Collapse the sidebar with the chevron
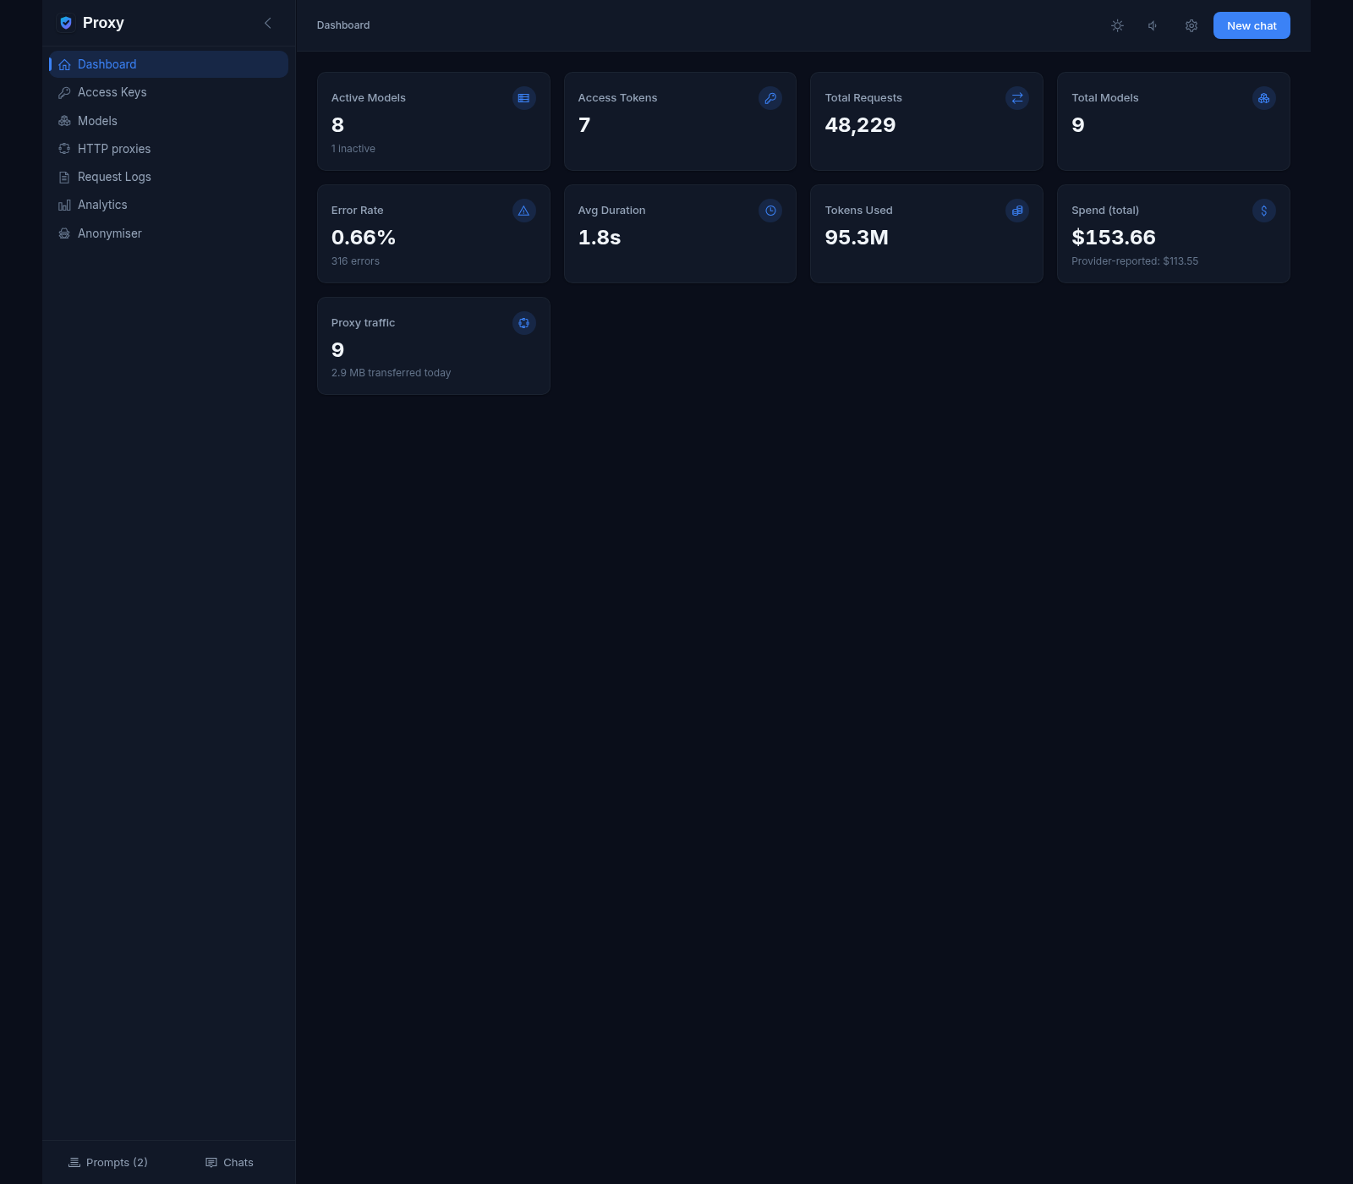1353x1184 pixels. coord(268,23)
